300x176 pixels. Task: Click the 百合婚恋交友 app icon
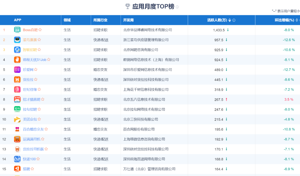[x=17, y=129]
